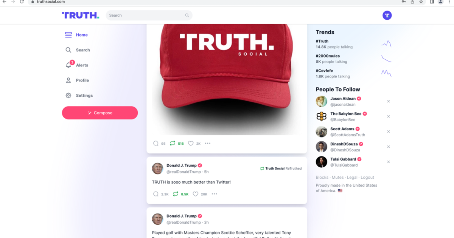
Task: Click the Settings gear in the sidebar
Action: pyautogui.click(x=68, y=96)
